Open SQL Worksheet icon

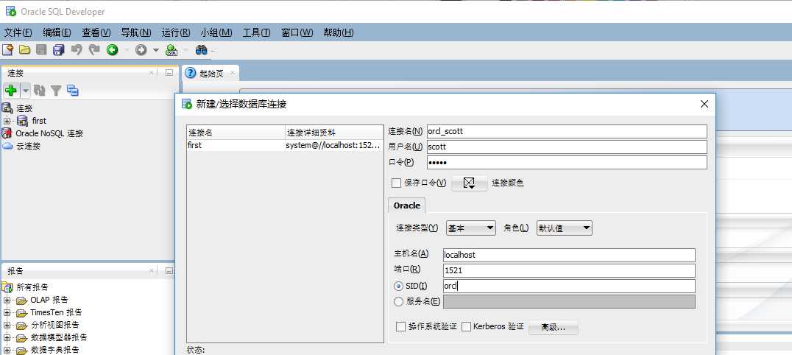[x=172, y=49]
